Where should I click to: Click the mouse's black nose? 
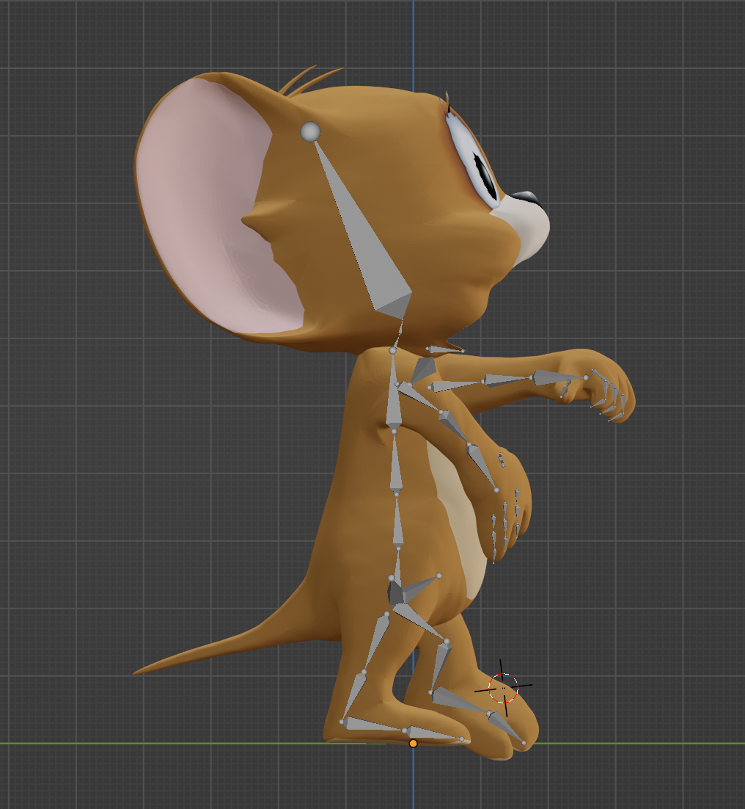click(x=527, y=197)
